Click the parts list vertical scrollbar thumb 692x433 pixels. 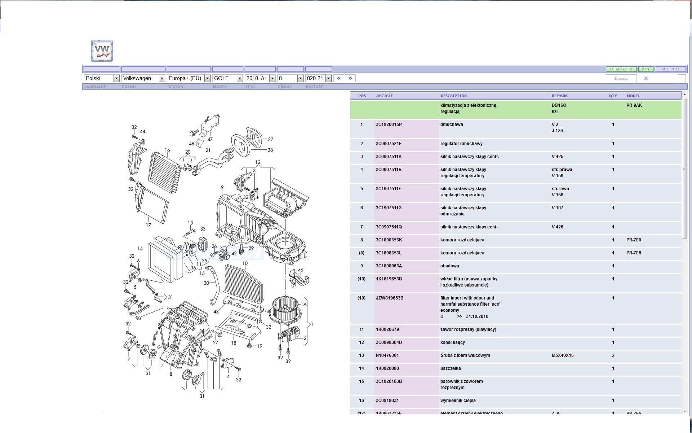click(x=684, y=168)
